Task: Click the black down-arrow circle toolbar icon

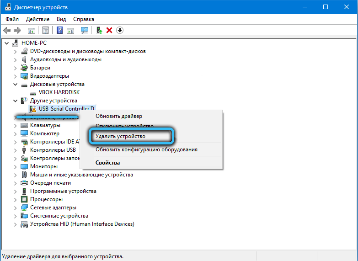Action: coord(120,30)
